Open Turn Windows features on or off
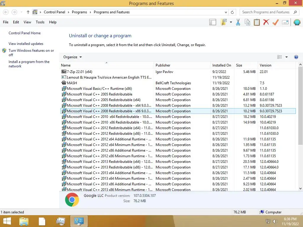The image size is (303, 227). 31,53
